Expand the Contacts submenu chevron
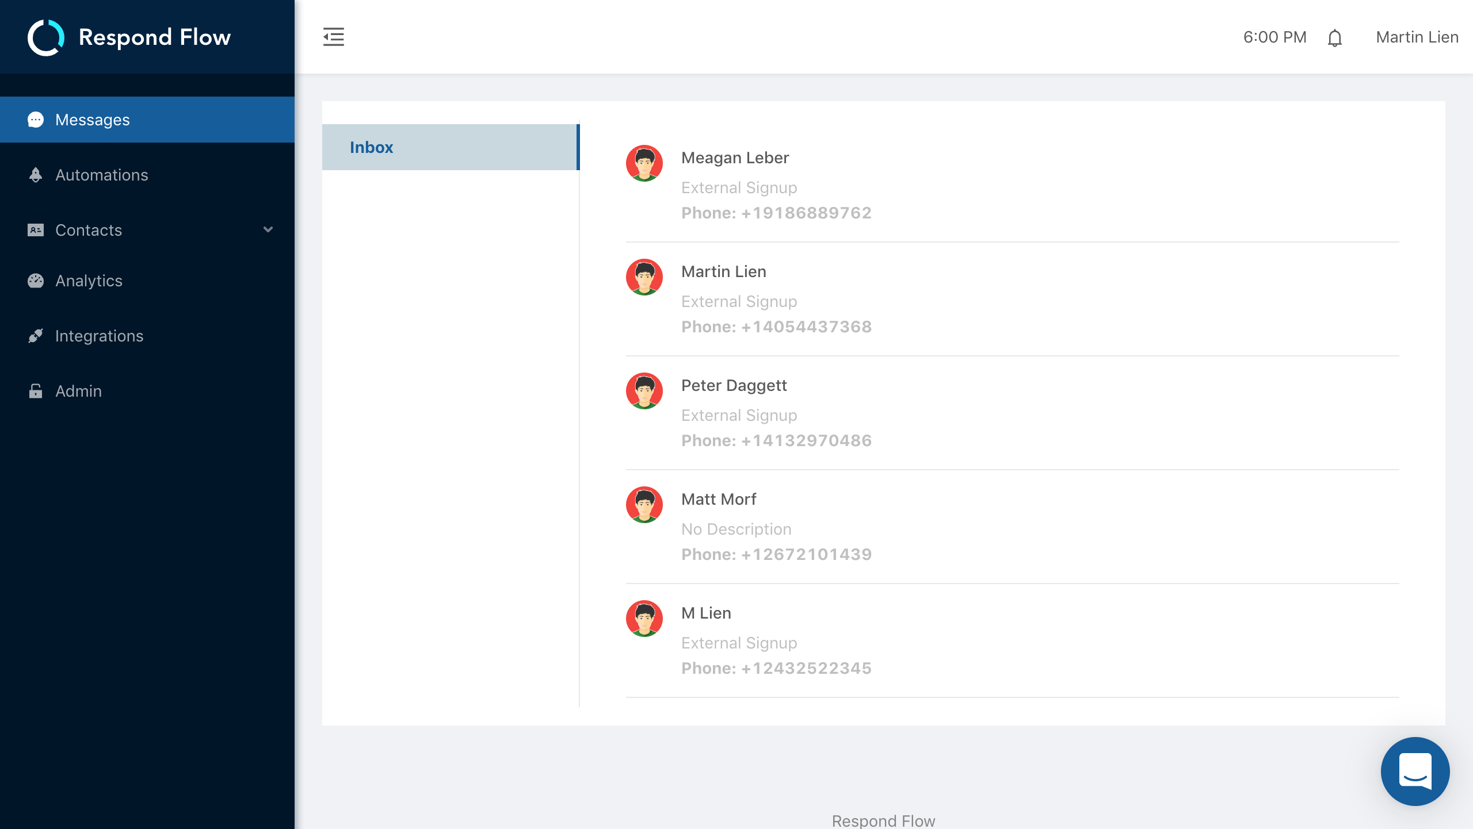Image resolution: width=1473 pixels, height=829 pixels. pyautogui.click(x=268, y=230)
